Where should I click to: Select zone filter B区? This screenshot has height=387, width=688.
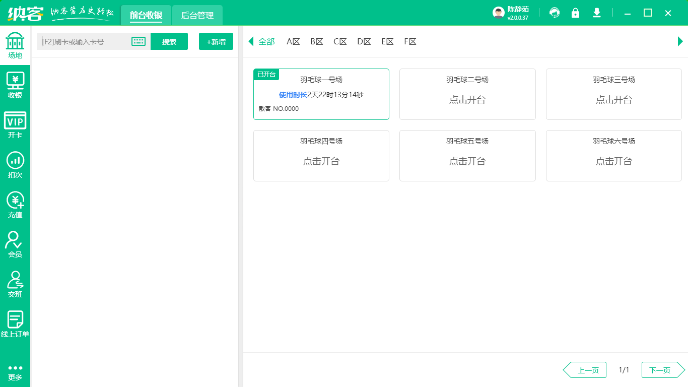pyautogui.click(x=316, y=41)
